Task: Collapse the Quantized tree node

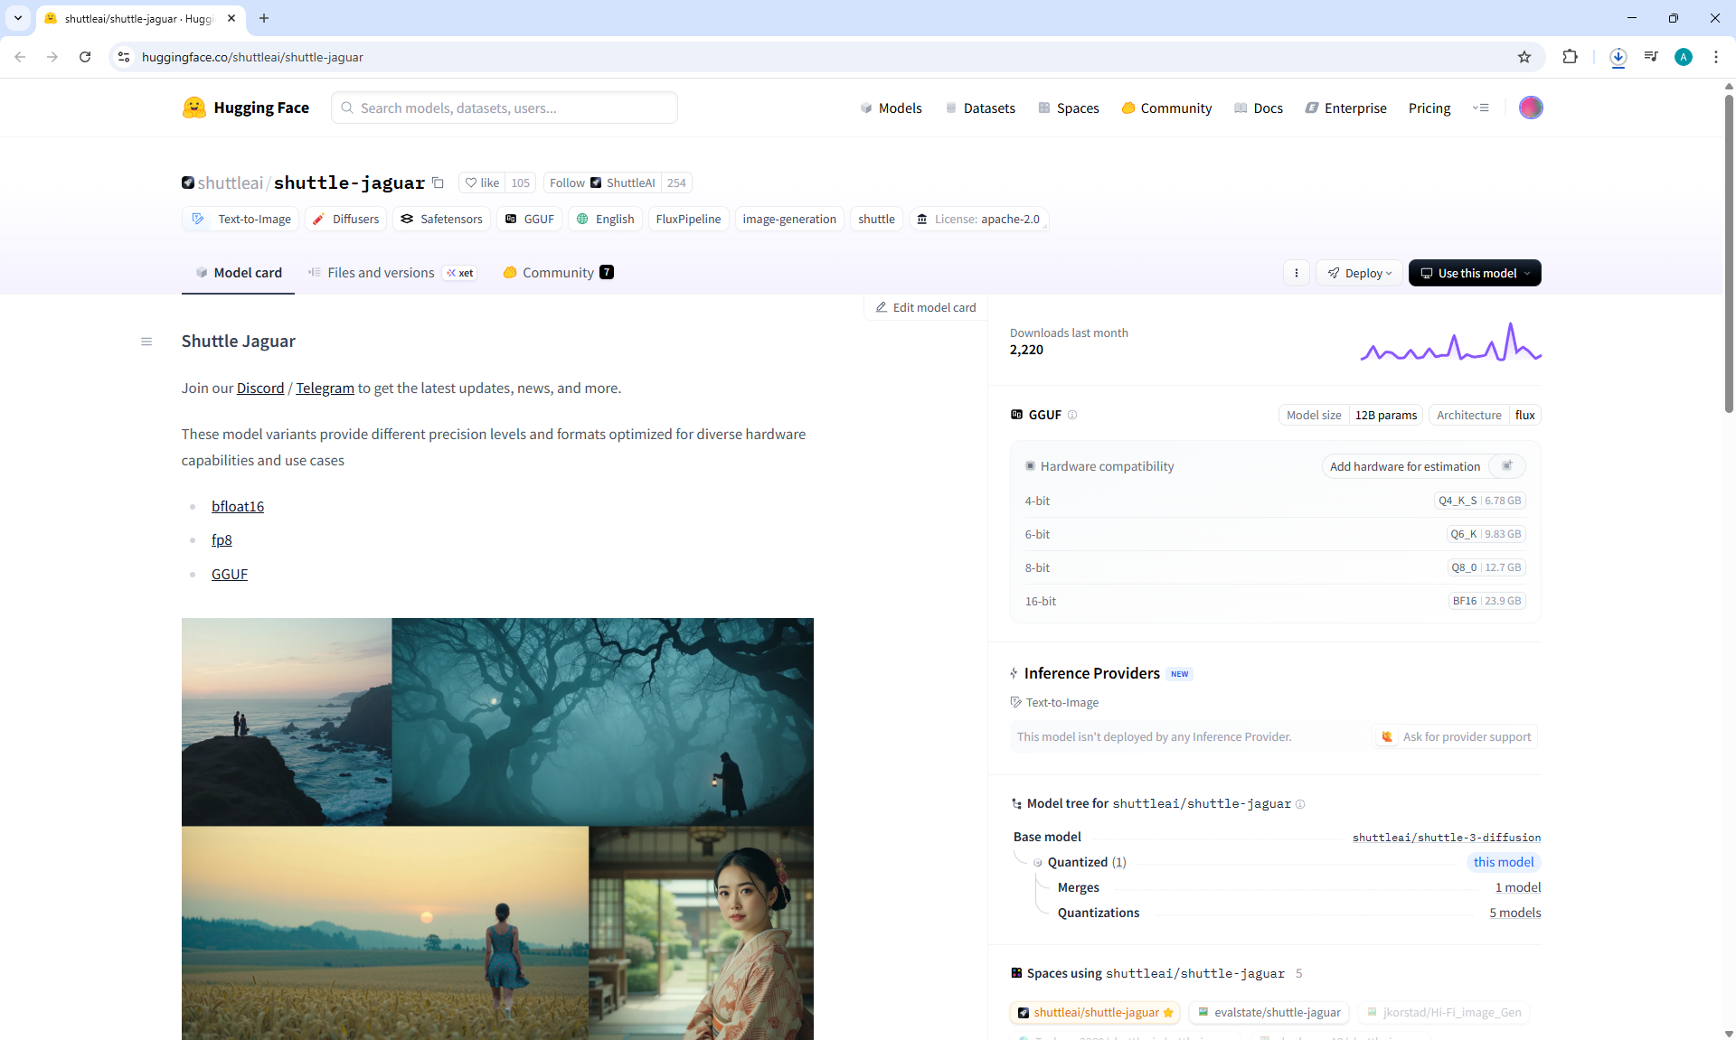Action: click(1038, 862)
